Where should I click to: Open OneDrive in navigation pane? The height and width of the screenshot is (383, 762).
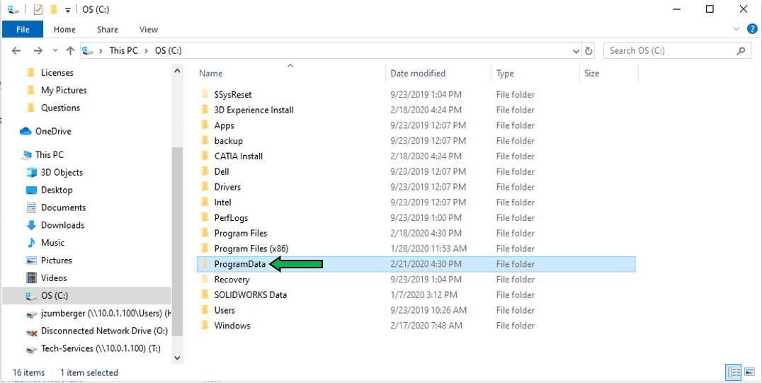point(53,131)
